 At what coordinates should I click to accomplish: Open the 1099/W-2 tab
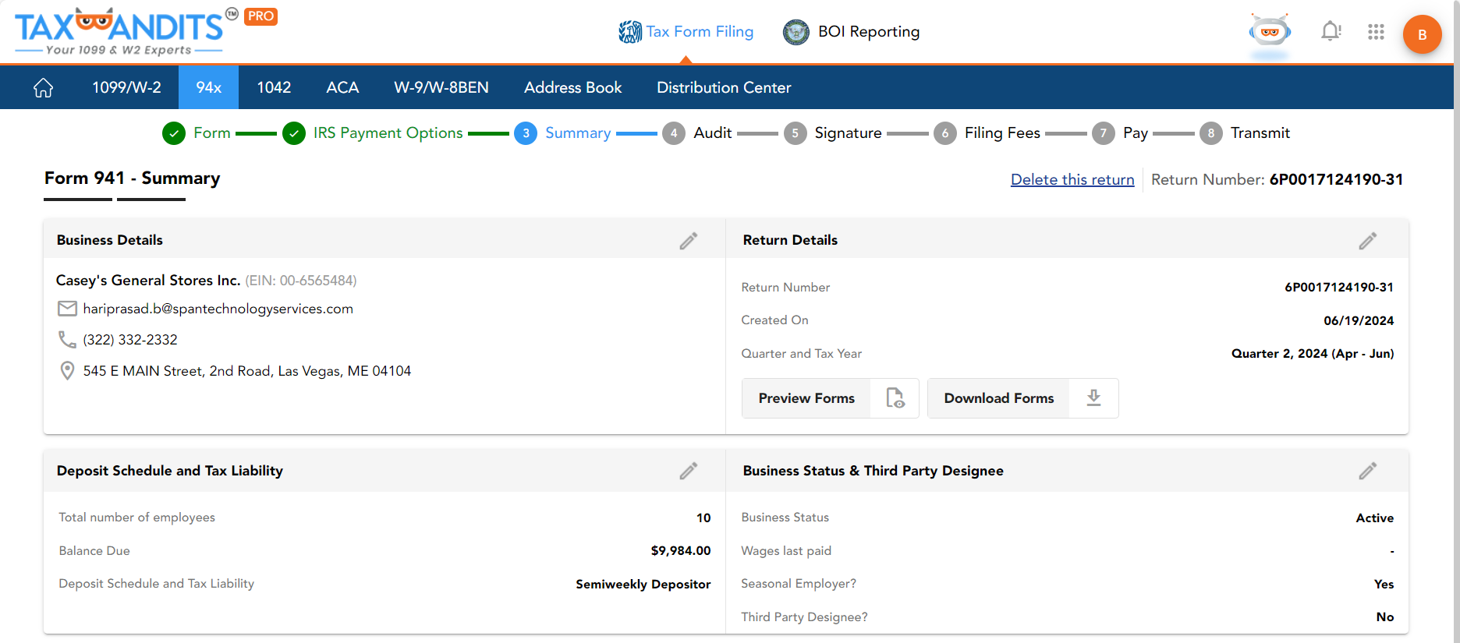tap(126, 87)
